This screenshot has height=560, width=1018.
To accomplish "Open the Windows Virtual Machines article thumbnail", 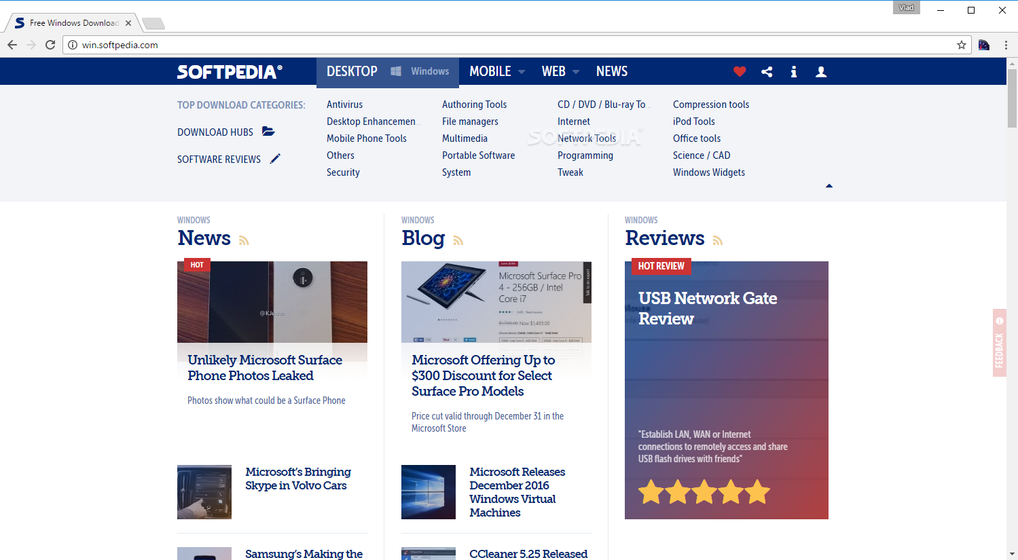I will (x=429, y=492).
